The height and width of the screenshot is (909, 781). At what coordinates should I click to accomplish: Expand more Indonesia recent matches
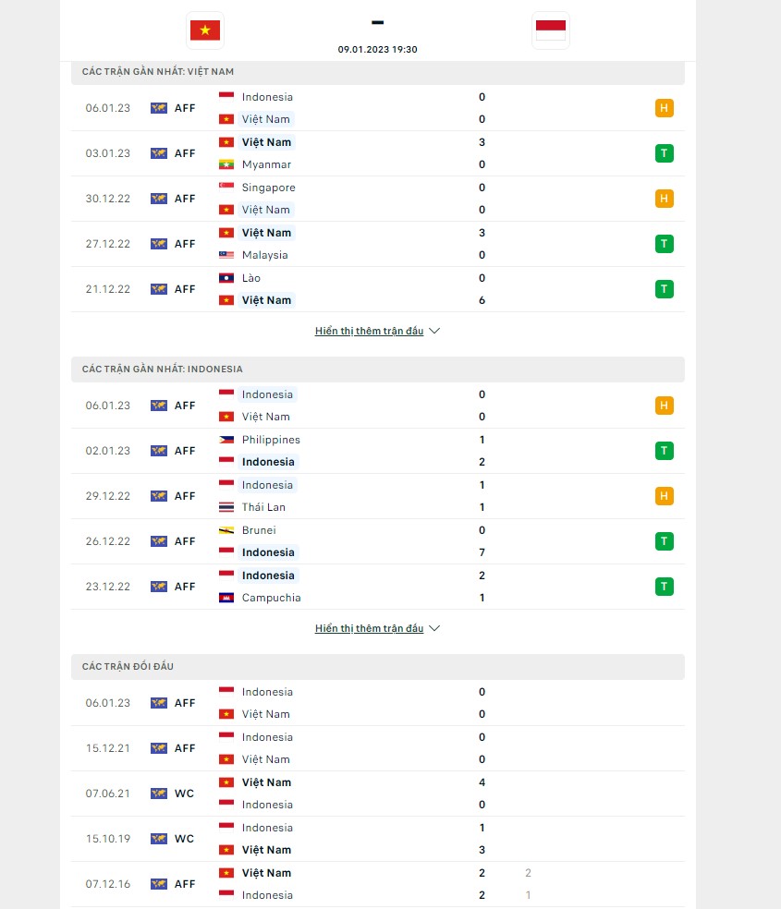377,628
